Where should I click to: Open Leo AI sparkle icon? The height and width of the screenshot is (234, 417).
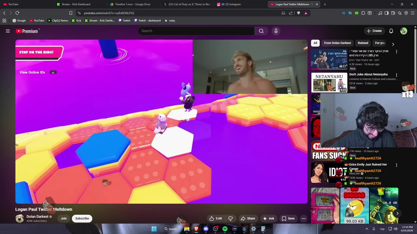coord(399,13)
